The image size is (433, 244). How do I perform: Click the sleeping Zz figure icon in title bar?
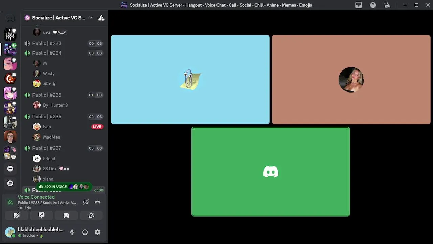pyautogui.click(x=387, y=5)
